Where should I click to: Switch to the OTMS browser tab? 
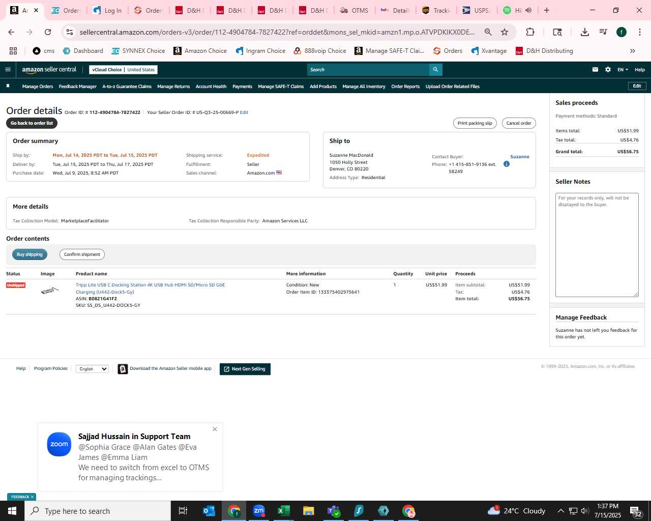(x=354, y=10)
